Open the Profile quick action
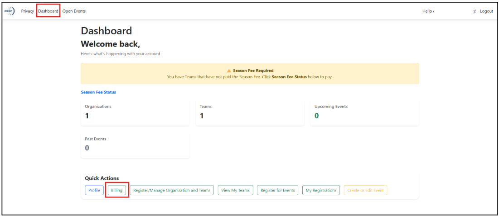Image resolution: width=499 pixels, height=216 pixels. click(x=94, y=190)
